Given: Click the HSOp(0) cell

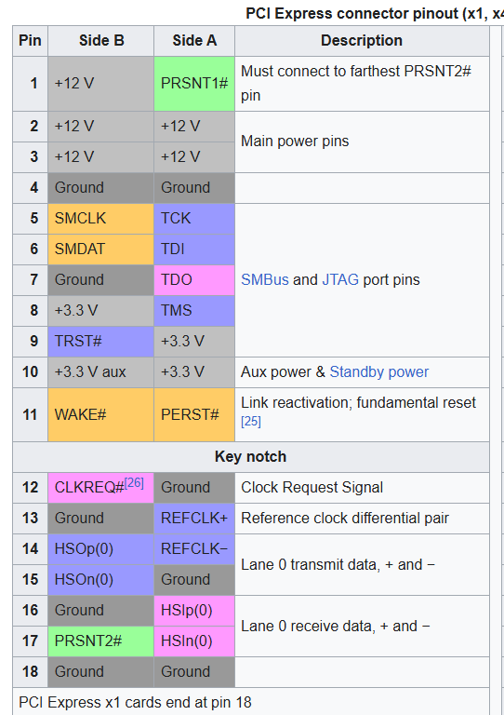Looking at the screenshot, I should (x=100, y=549).
